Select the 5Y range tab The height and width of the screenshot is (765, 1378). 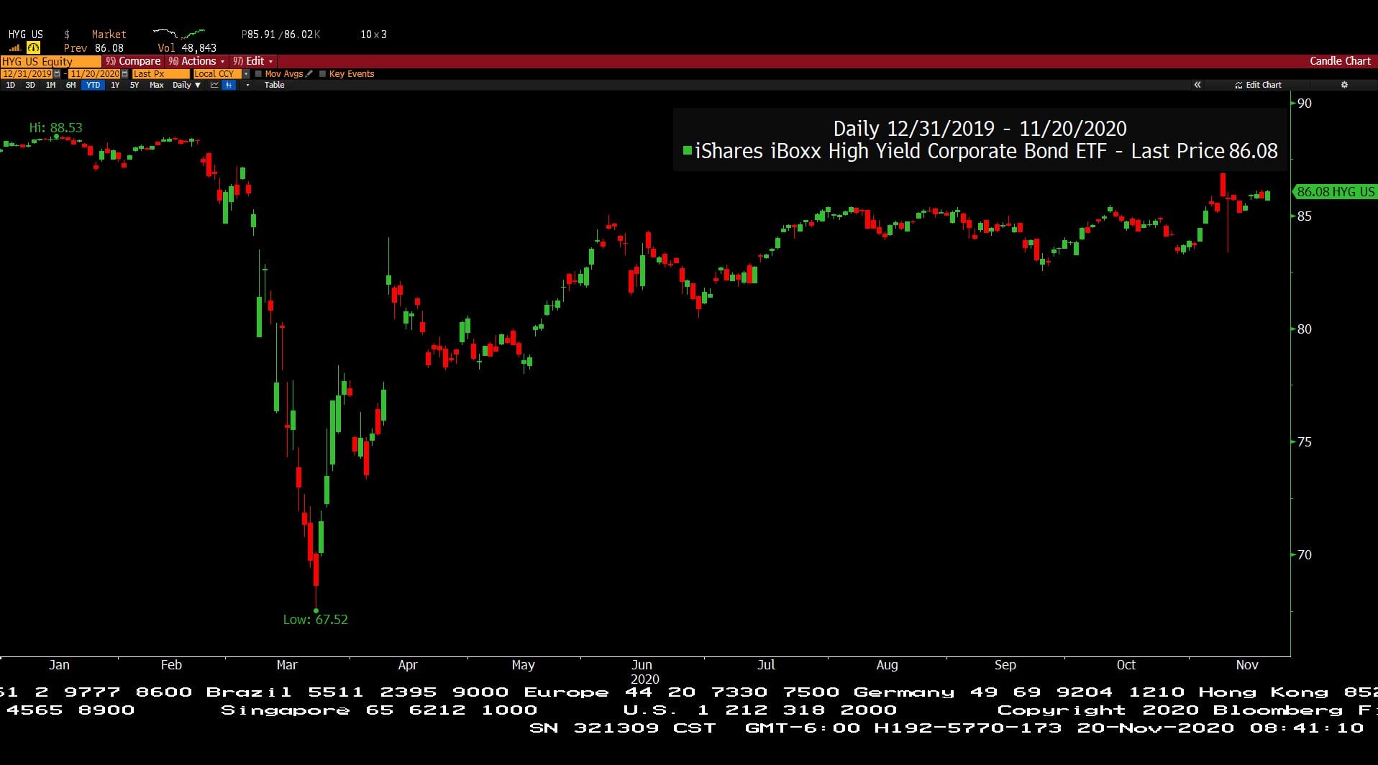(134, 85)
